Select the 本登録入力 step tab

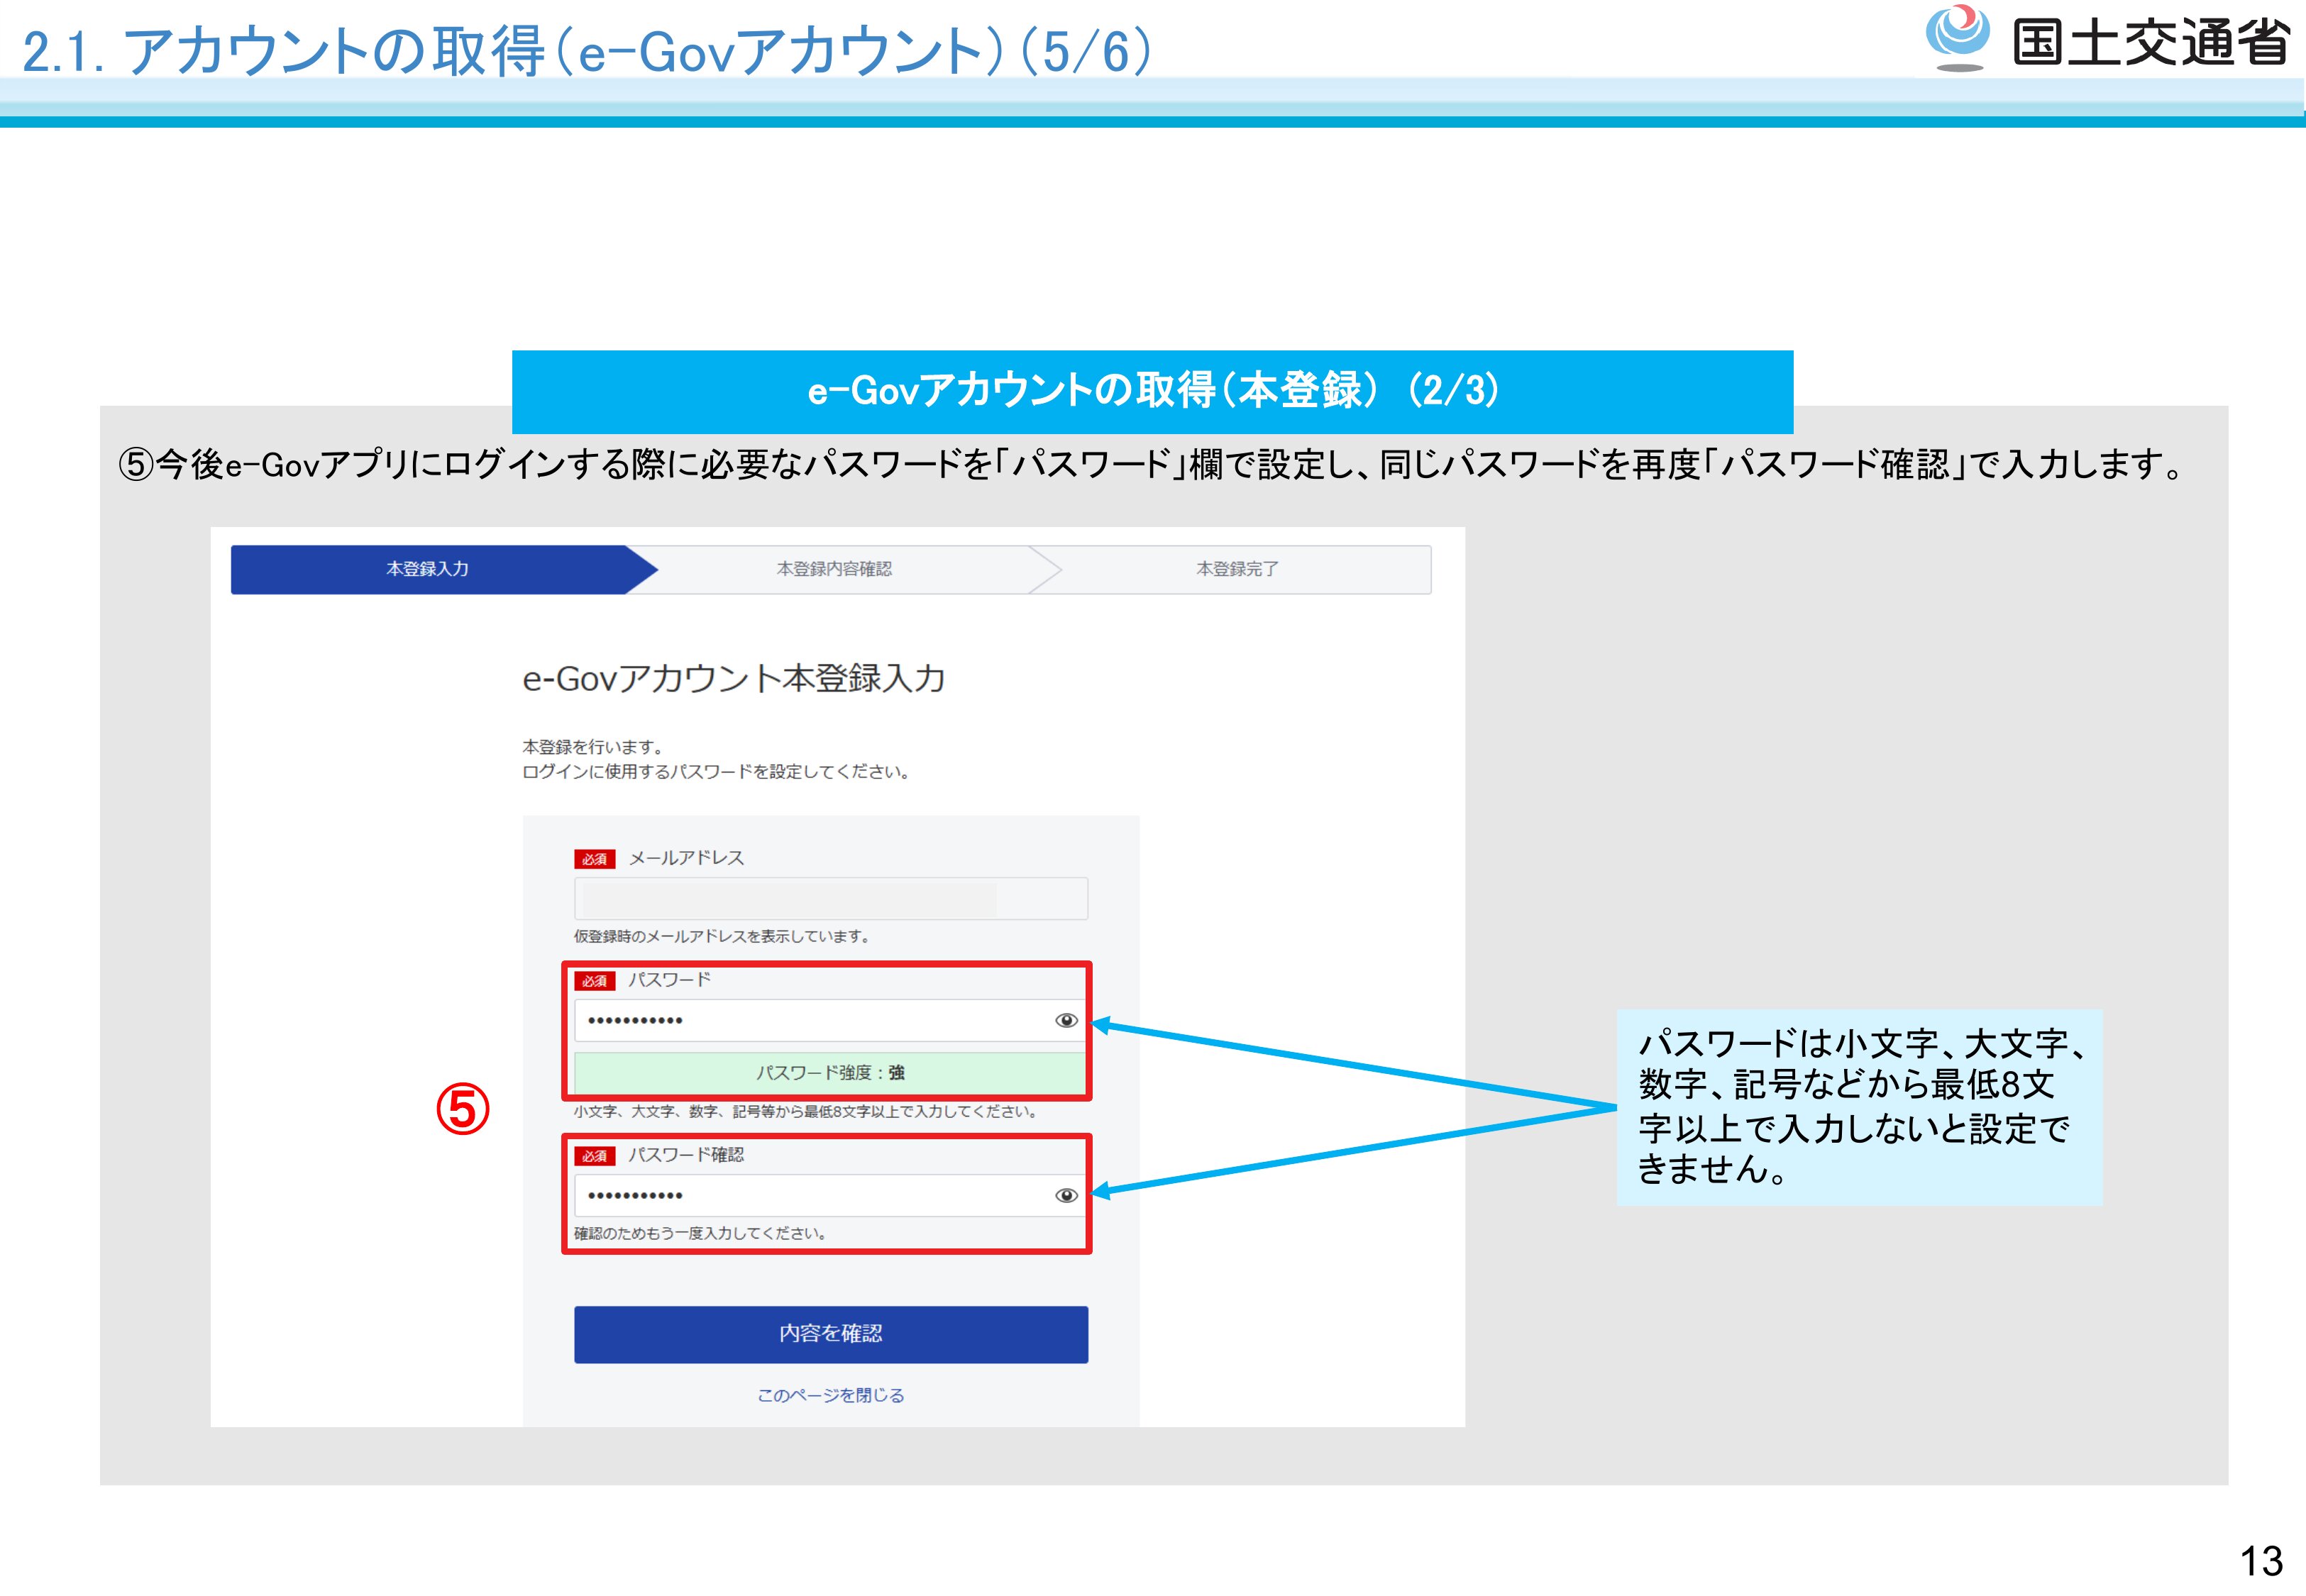(x=428, y=569)
